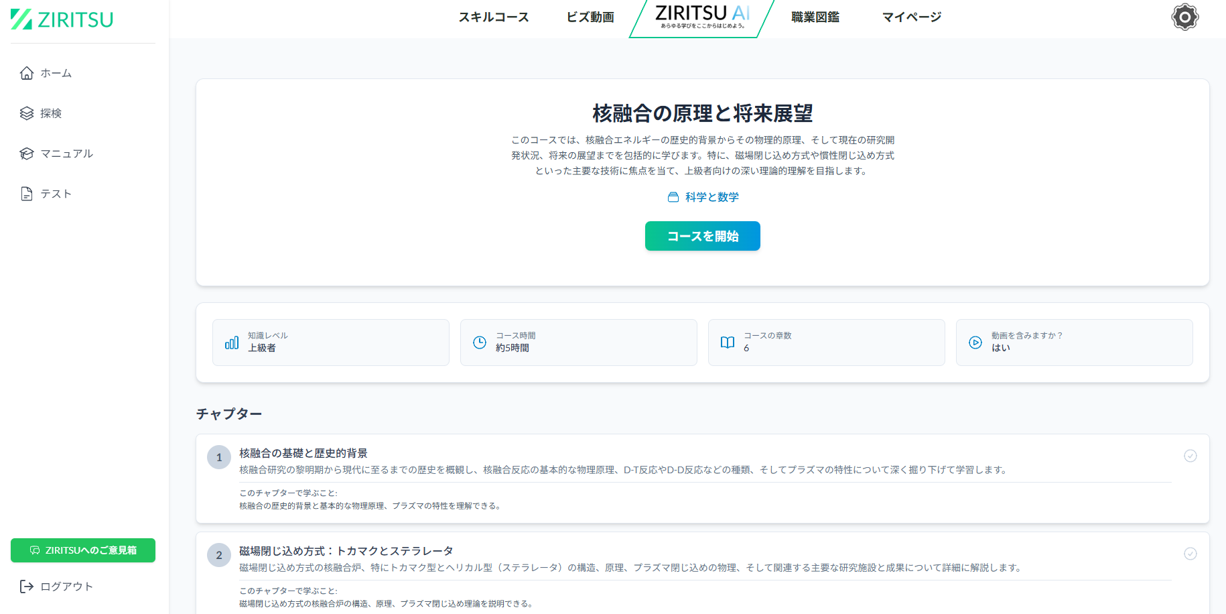1226x614 pixels.
Task: Click the video play circle icon
Action: click(975, 343)
